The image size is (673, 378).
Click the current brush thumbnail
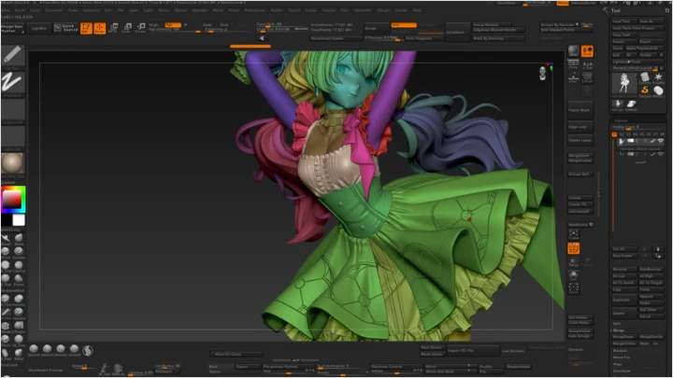pyautogui.click(x=13, y=54)
